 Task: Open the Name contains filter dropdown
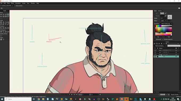(161, 46)
